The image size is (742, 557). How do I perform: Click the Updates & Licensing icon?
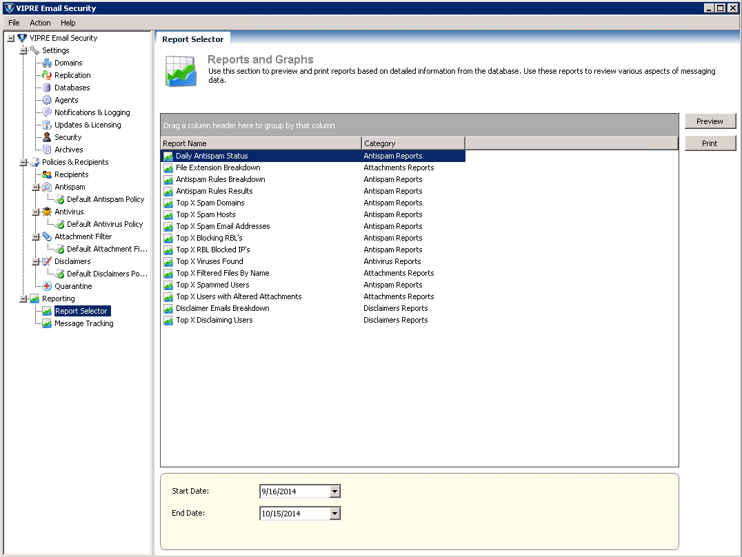(47, 125)
